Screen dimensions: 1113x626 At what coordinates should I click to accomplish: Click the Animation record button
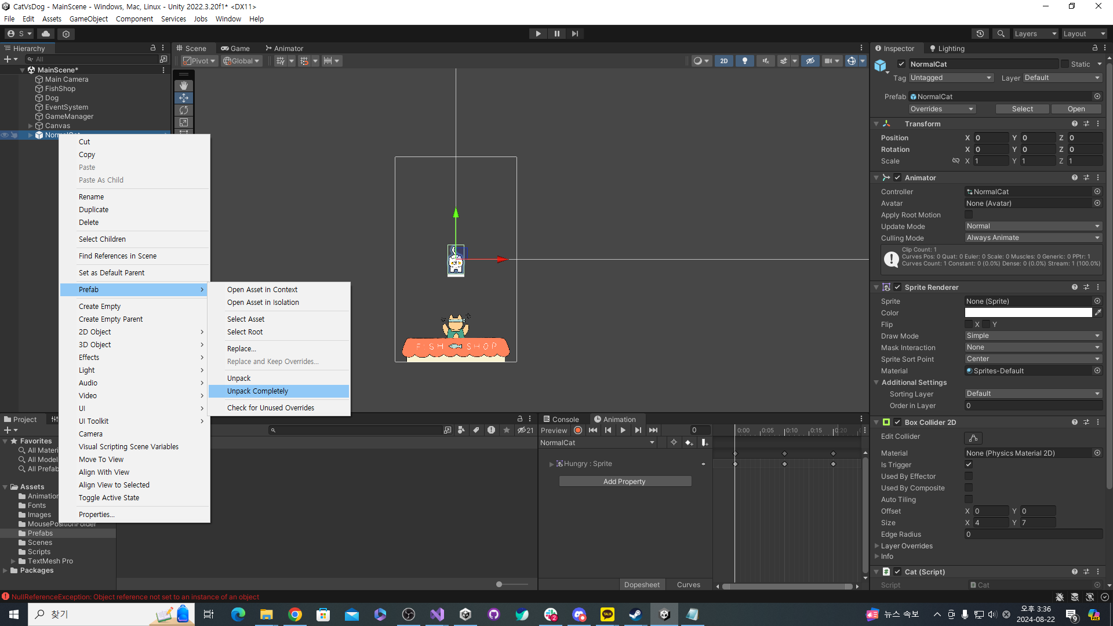[x=578, y=430]
